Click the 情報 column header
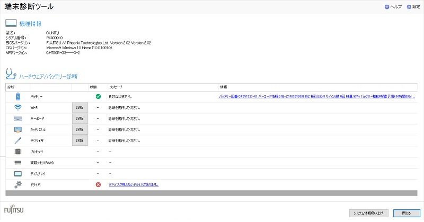Image resolution: width=424 pixels, height=222 pixels. coord(223,87)
